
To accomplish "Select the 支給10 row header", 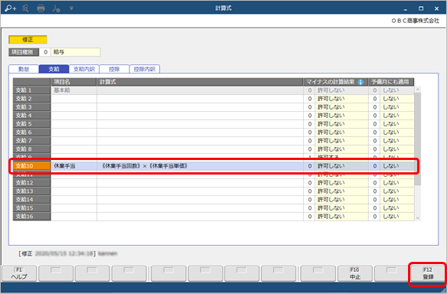I will (31, 166).
